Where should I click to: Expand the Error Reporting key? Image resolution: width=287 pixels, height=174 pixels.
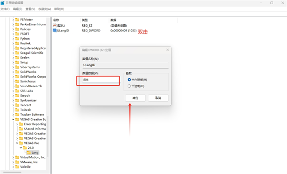click(17, 124)
